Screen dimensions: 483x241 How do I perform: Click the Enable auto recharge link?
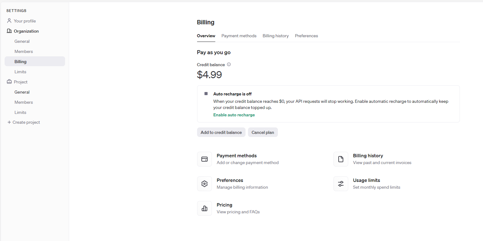(234, 115)
